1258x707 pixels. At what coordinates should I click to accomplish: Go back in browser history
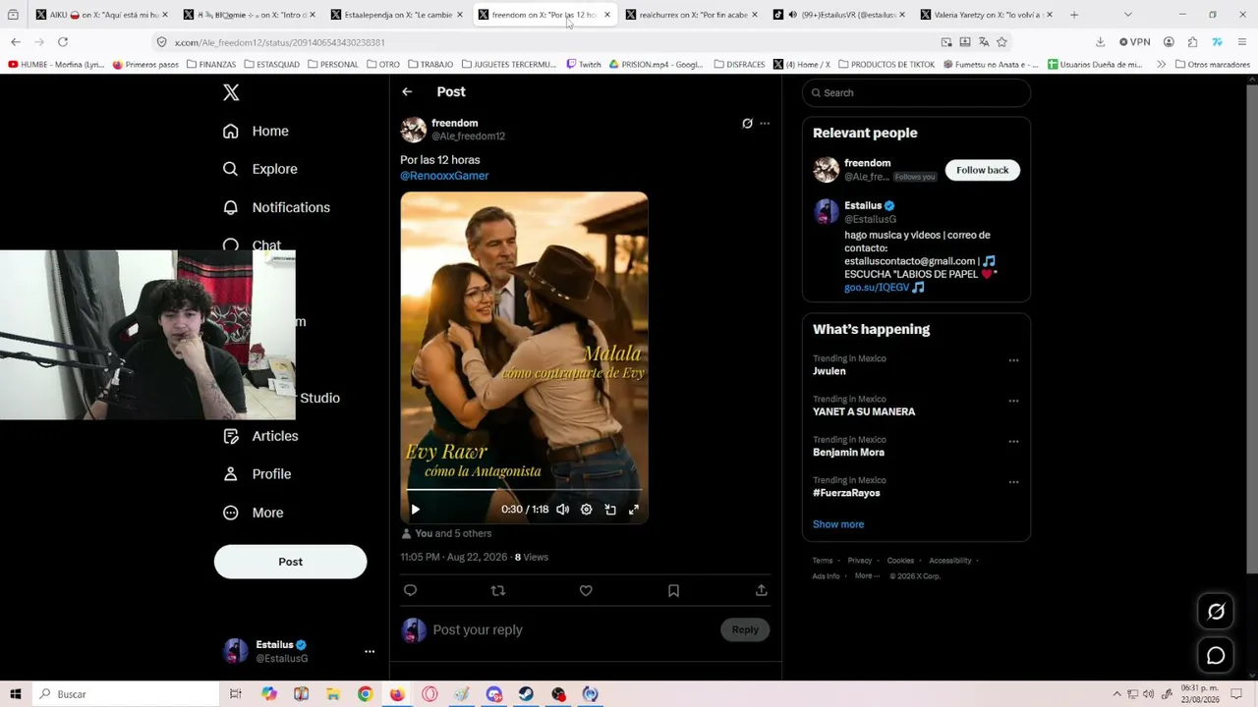(16, 42)
